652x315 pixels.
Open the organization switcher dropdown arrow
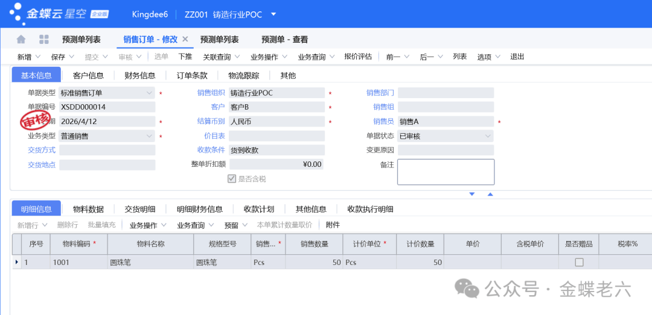tap(273, 14)
